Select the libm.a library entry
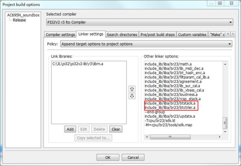241x166 pixels. 78,64
